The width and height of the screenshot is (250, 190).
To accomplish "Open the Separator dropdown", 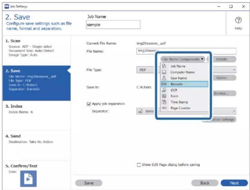I will [x=186, y=111].
